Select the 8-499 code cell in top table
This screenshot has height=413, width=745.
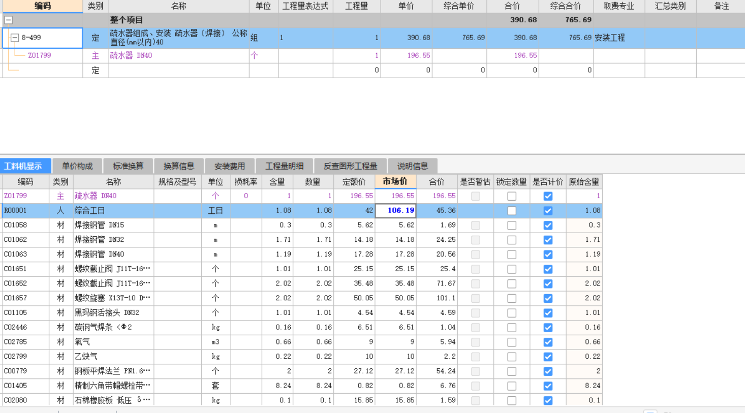point(43,38)
